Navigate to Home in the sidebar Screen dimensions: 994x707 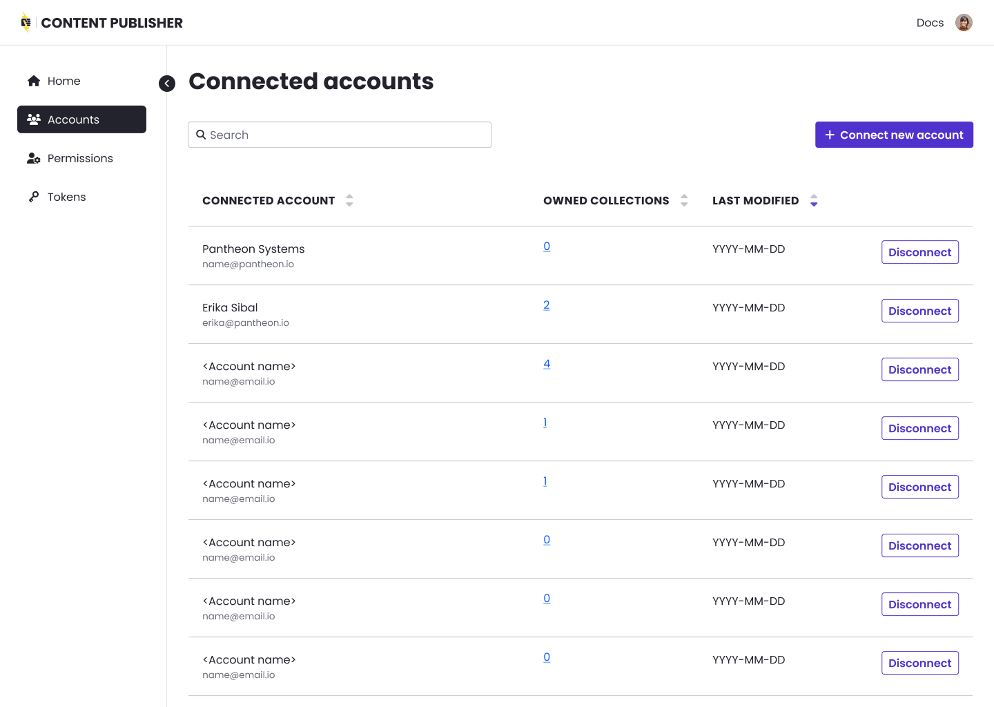click(64, 81)
